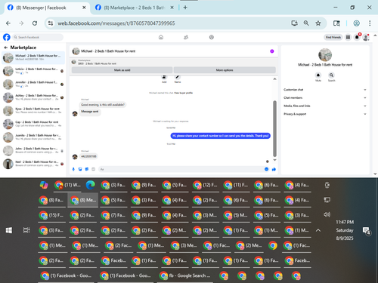Open the Cap 2 Beds 1 Bath conversation
Screen dimensions: 378x283
pos(33,124)
